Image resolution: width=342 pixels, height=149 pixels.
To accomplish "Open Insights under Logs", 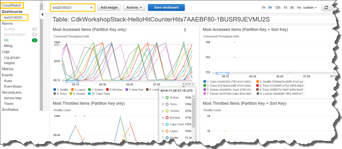I will point(9,63).
